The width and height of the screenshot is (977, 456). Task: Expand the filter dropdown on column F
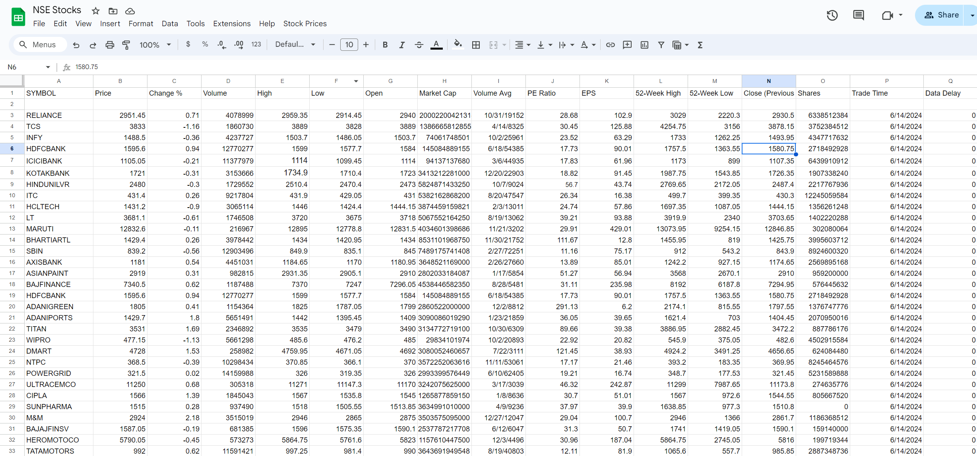coord(356,81)
